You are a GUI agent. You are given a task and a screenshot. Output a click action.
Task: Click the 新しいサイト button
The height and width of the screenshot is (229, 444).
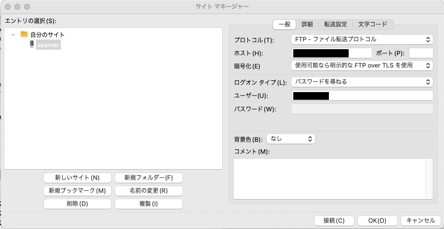pyautogui.click(x=78, y=178)
